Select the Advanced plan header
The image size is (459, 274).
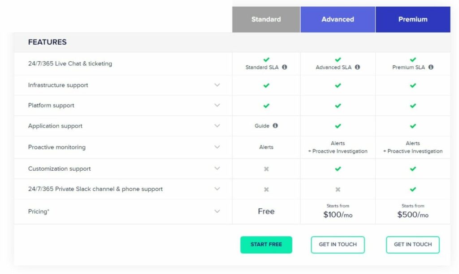338,20
